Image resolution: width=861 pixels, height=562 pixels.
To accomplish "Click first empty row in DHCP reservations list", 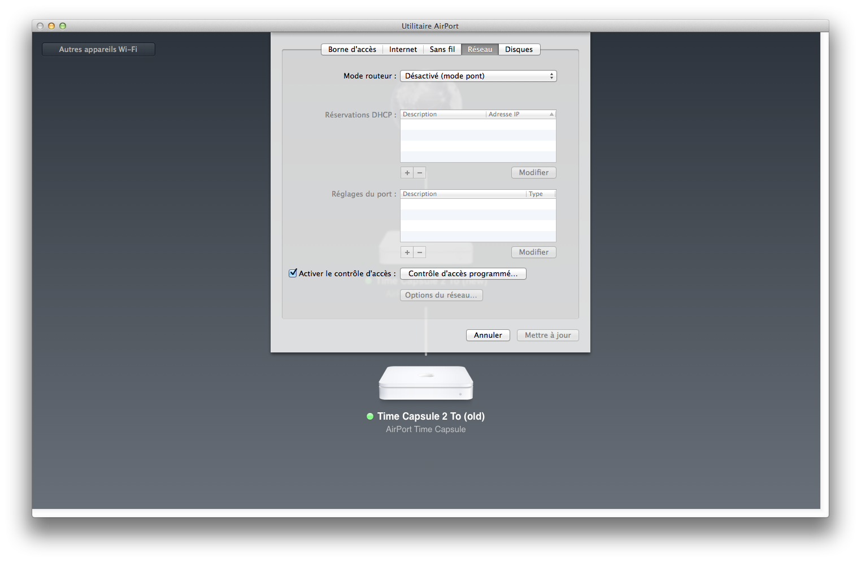I will pyautogui.click(x=478, y=124).
